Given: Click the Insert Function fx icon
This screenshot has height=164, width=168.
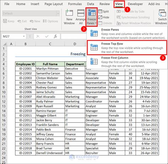Looking at the screenshot, I should point(55,36).
